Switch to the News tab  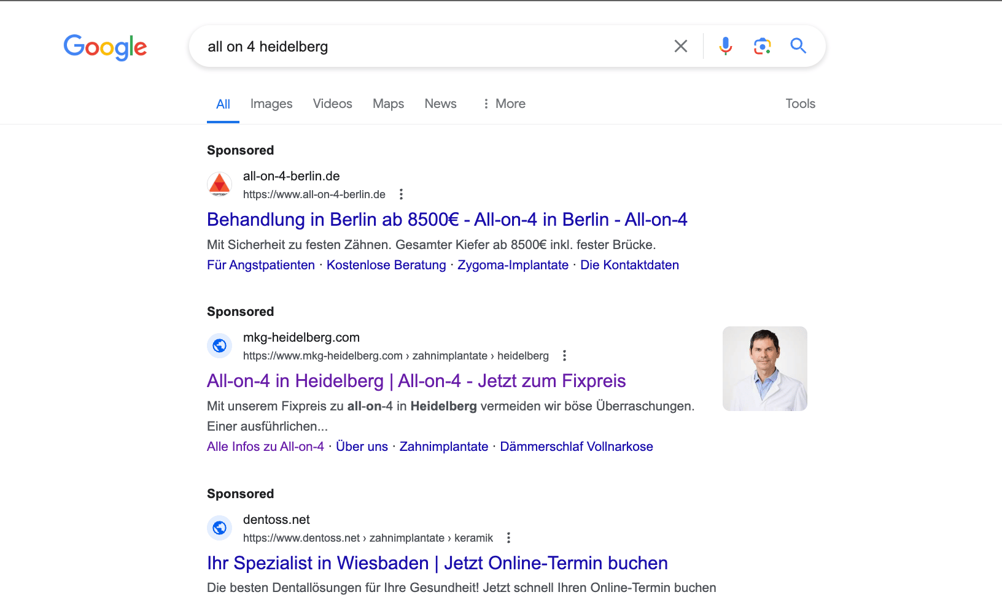[440, 104]
